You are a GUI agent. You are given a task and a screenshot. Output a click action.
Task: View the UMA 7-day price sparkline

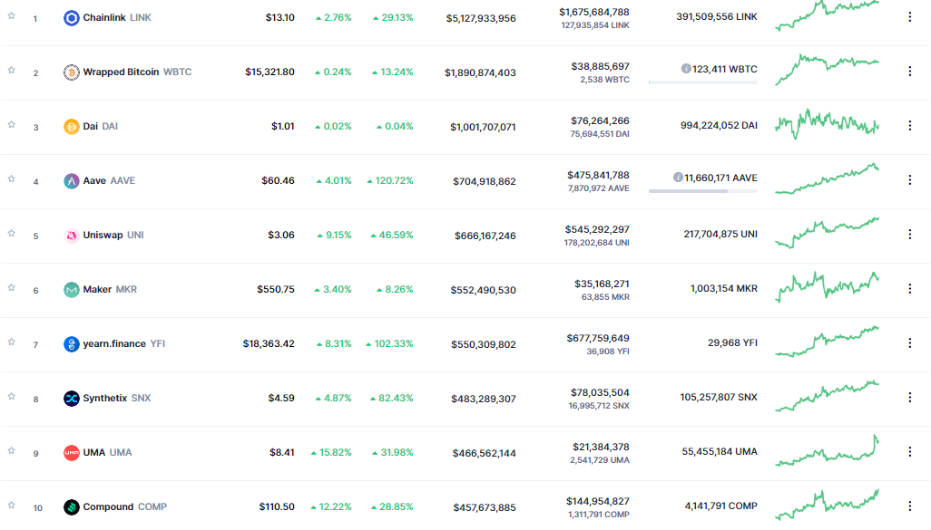tap(827, 450)
